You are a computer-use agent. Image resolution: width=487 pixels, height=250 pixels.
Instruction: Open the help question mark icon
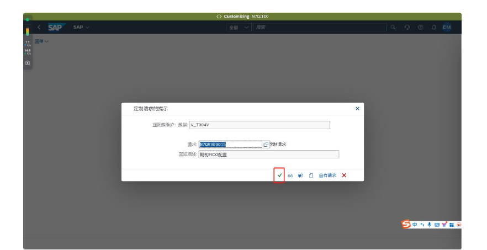(420, 27)
